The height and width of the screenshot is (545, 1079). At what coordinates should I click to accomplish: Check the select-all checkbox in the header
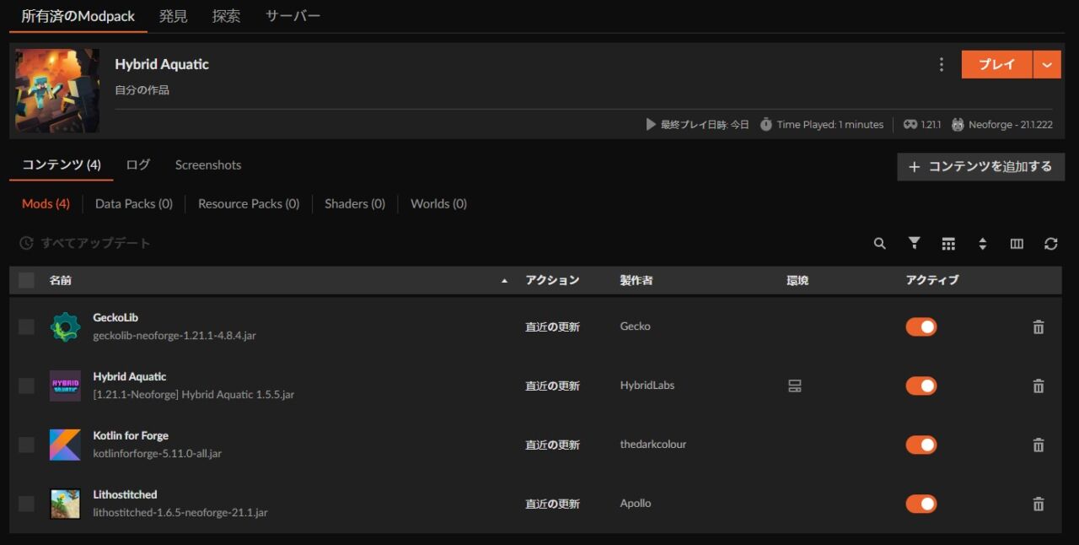pos(25,279)
